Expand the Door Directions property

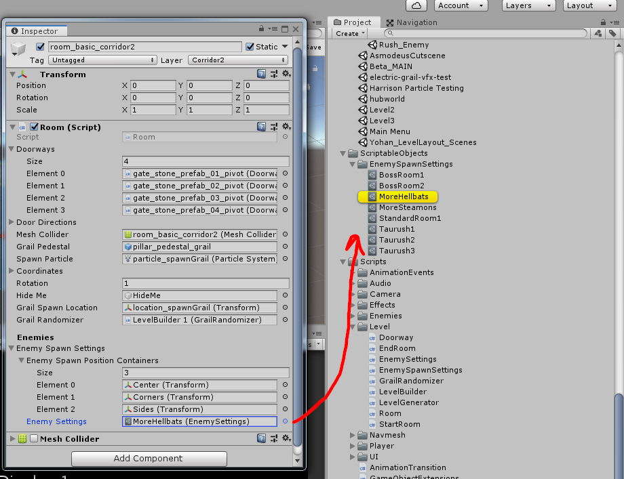(x=12, y=222)
